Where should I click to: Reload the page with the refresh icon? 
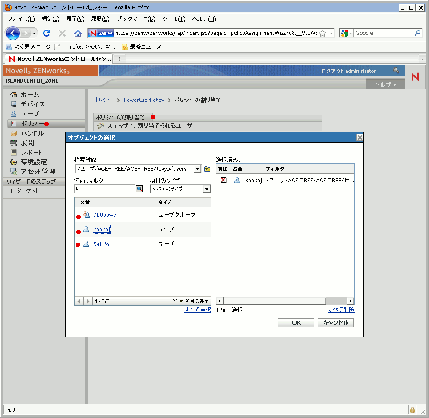pos(47,33)
